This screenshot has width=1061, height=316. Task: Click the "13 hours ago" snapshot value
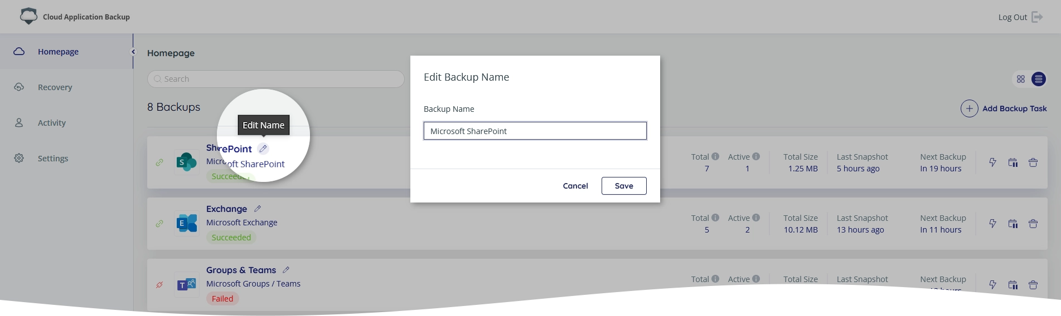[x=860, y=230]
